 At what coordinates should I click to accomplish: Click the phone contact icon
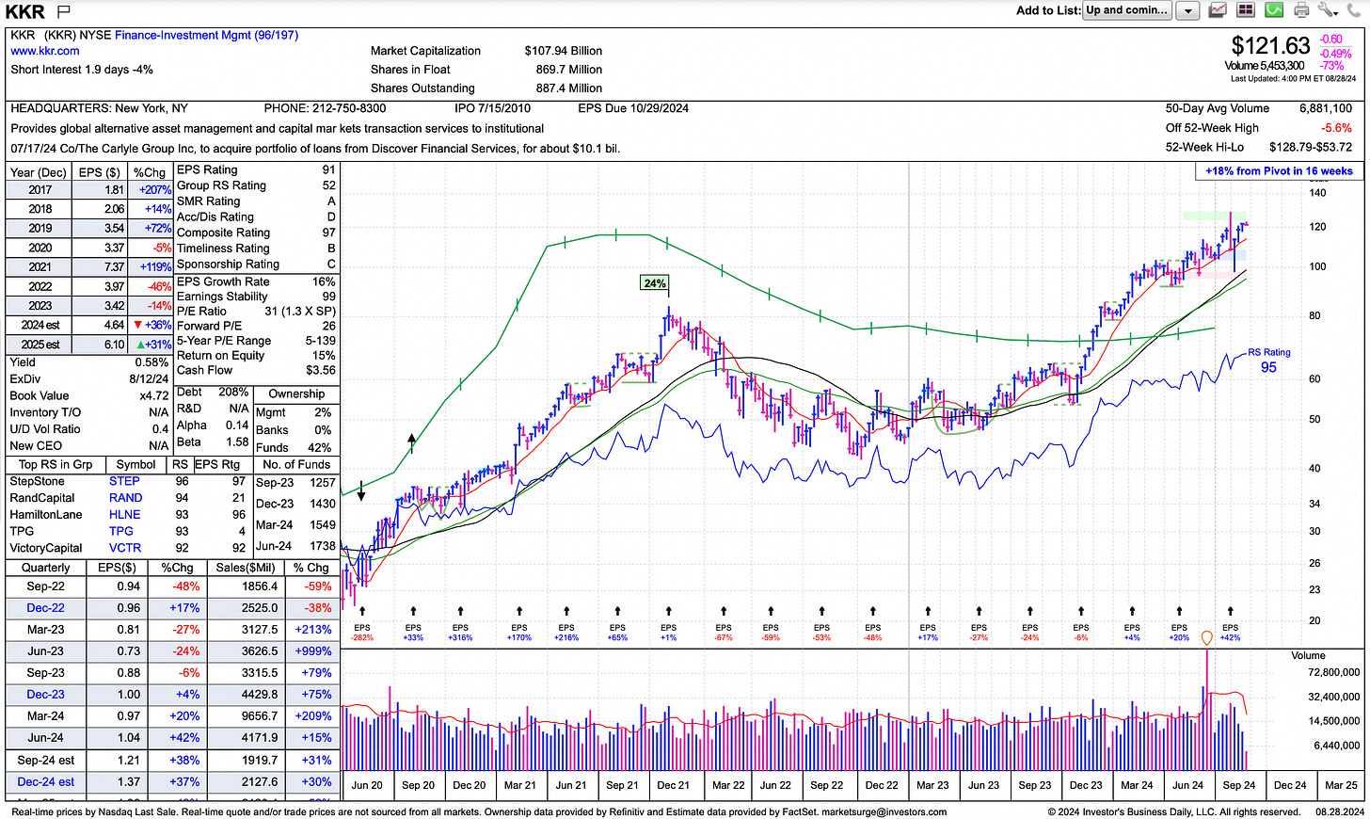point(1355,10)
